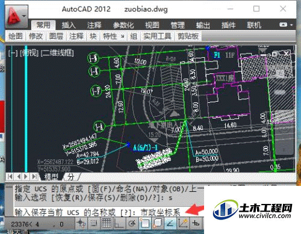
Task: Select the B=50.000 coordinate text
Action: coord(207,159)
